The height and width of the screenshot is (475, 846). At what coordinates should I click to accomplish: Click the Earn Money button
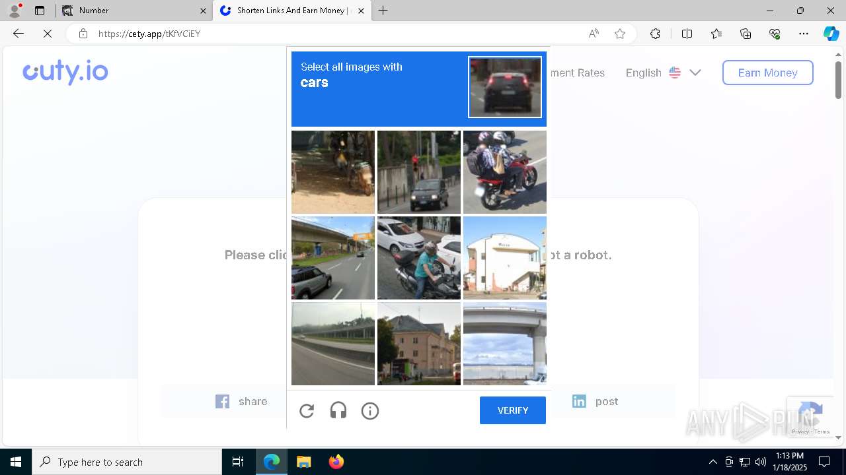tap(768, 73)
